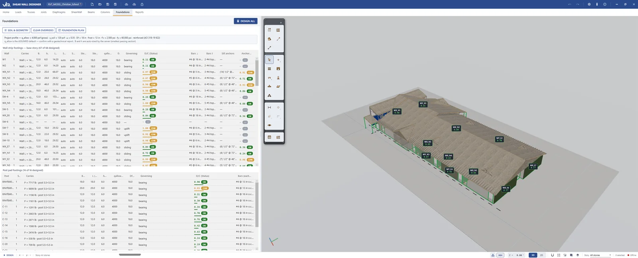This screenshot has width=638, height=258.
Task: Switch to the Trusses tab
Action: pyautogui.click(x=31, y=12)
